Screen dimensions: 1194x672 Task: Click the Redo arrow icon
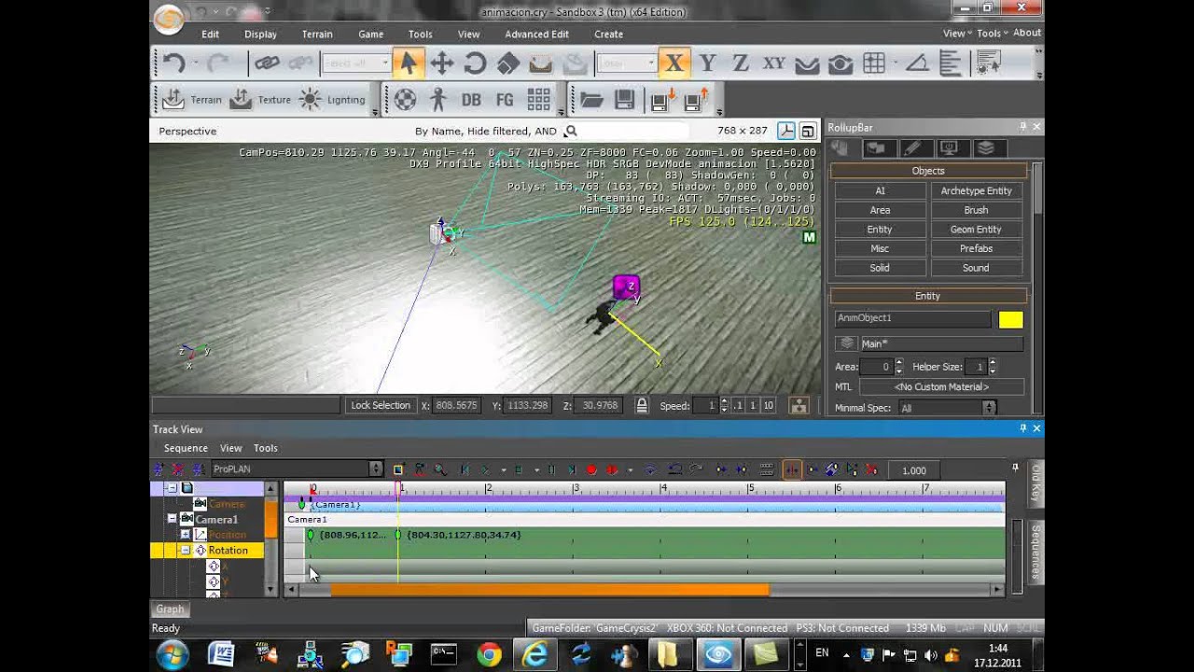click(x=218, y=63)
